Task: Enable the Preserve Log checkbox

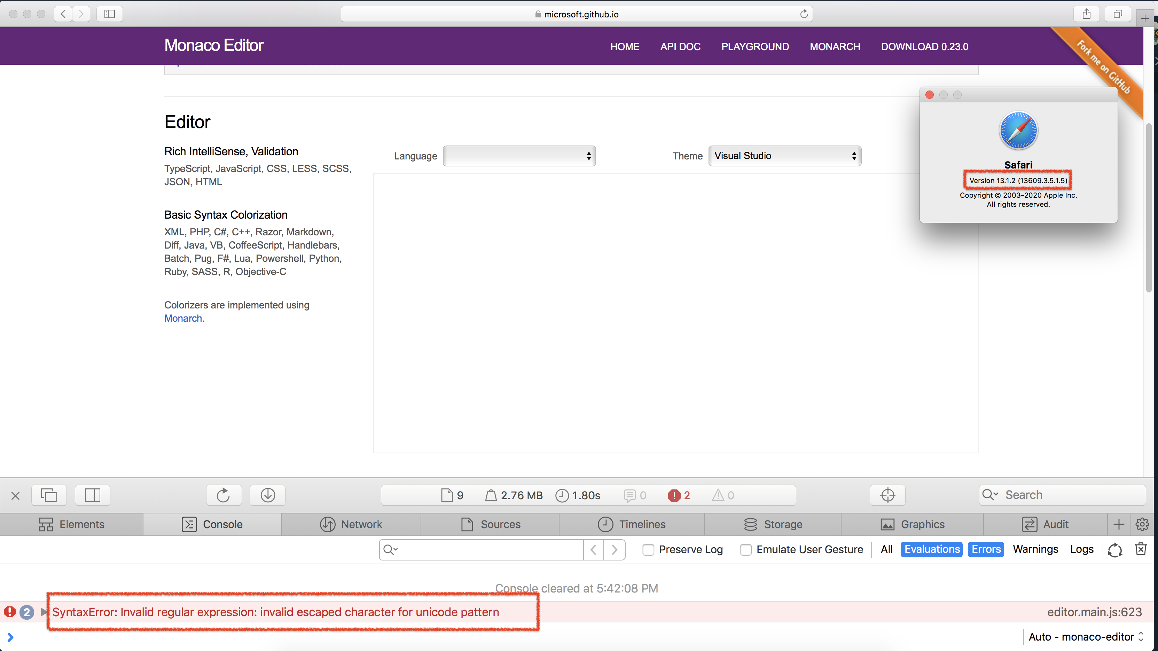Action: point(648,549)
